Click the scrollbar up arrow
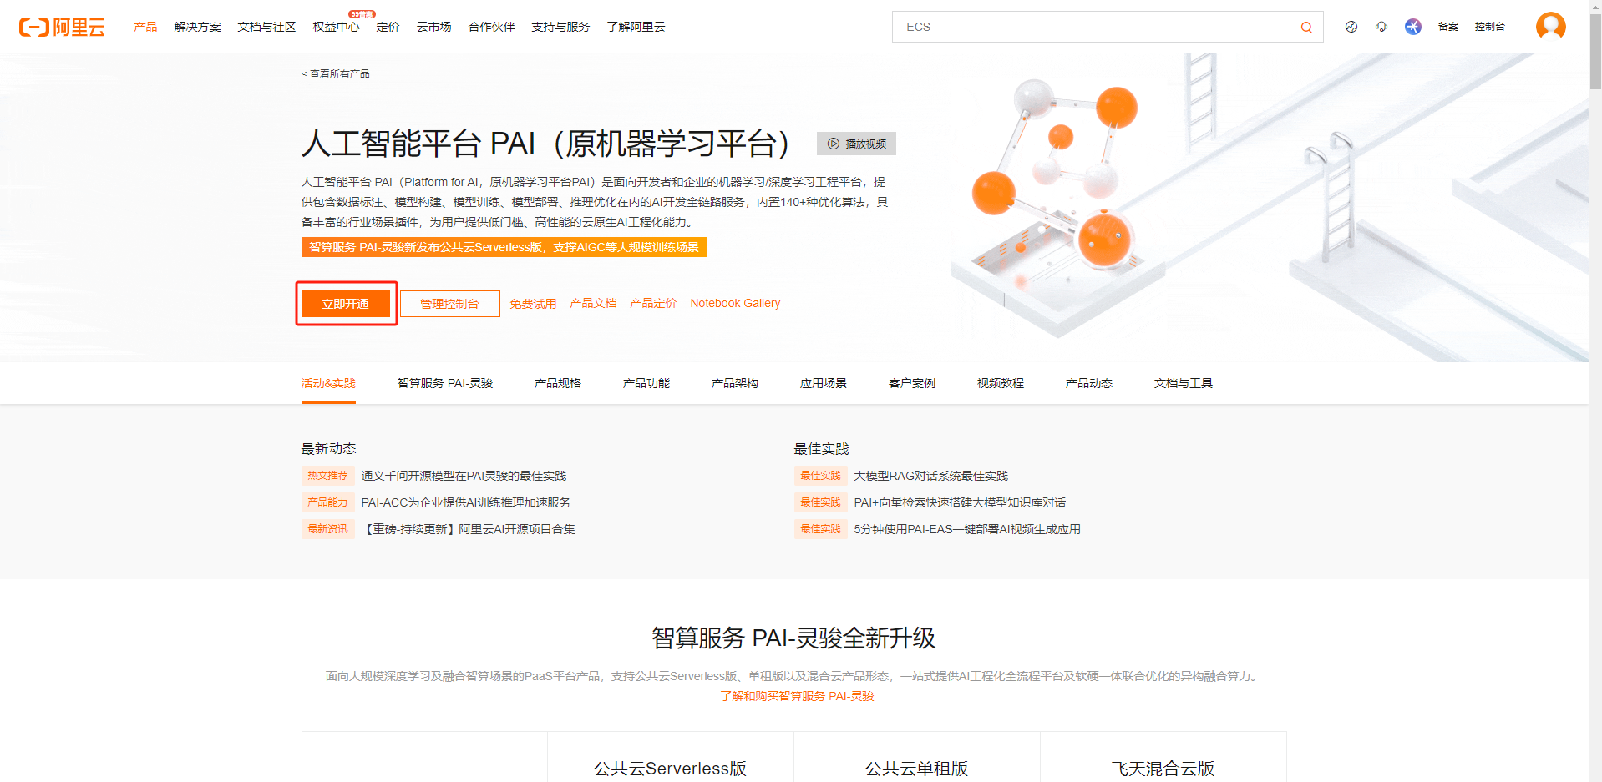 pyautogui.click(x=1595, y=6)
